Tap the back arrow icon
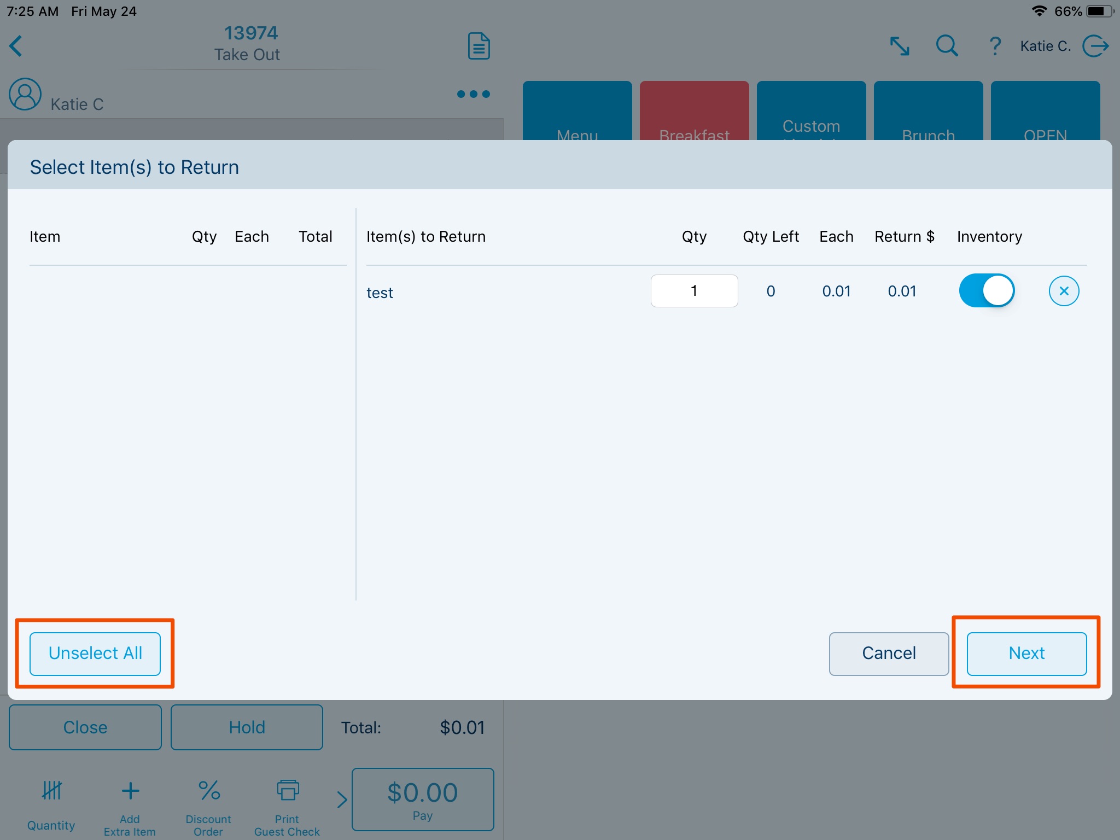The height and width of the screenshot is (840, 1120). 16,46
